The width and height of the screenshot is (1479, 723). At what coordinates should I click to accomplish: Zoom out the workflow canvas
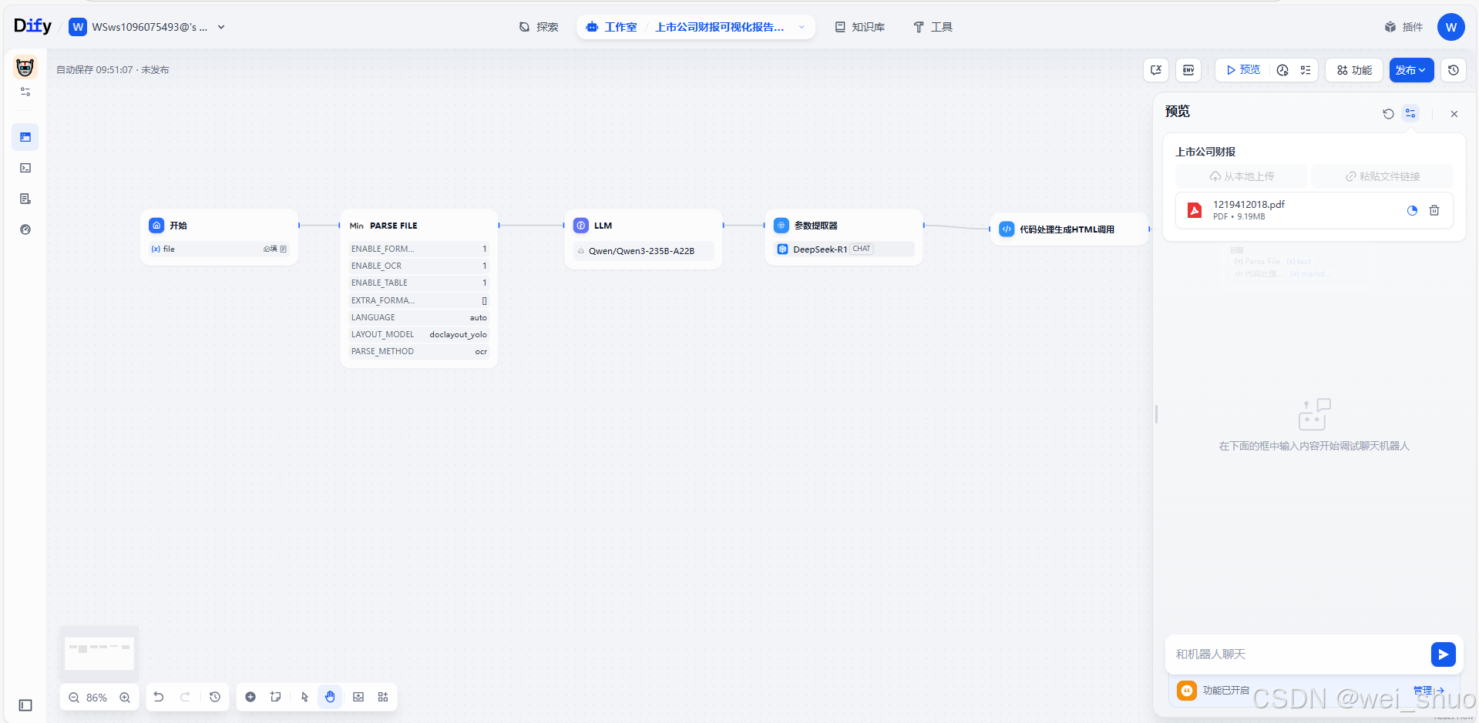(74, 698)
